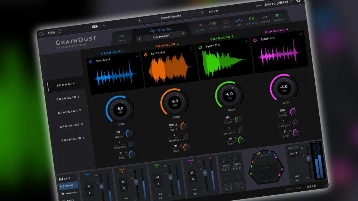The height and width of the screenshot is (201, 358).
Task: Click the HELP button
Action: [x=311, y=186]
